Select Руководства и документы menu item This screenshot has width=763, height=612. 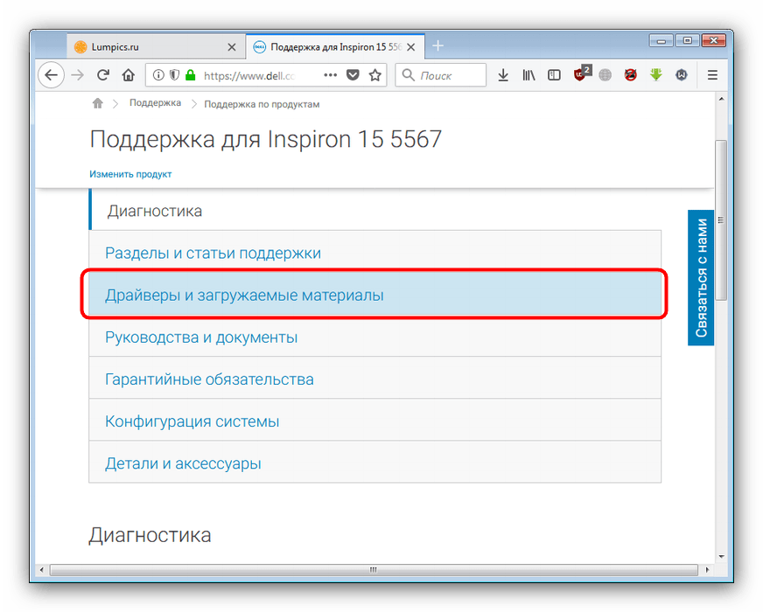coord(201,337)
